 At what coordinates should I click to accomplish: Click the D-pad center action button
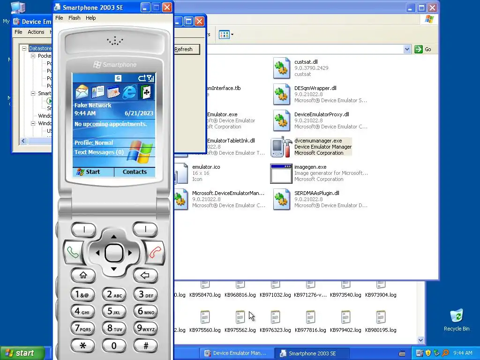click(x=114, y=253)
